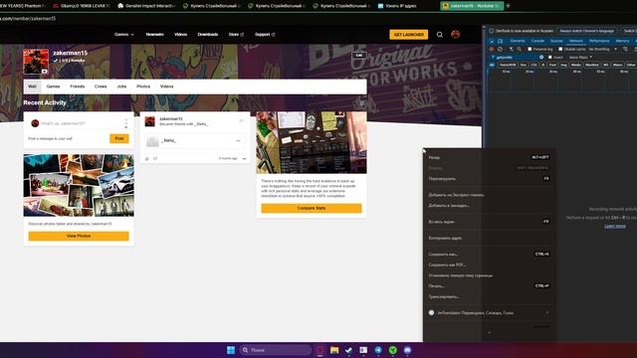Open the stats promo image card
Image resolution: width=637 pixels, height=358 pixels.
pos(312,143)
